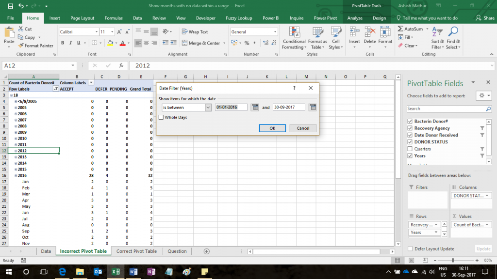Open Cell Styles gallery
The width and height of the screenshot is (497, 279).
tap(336, 38)
